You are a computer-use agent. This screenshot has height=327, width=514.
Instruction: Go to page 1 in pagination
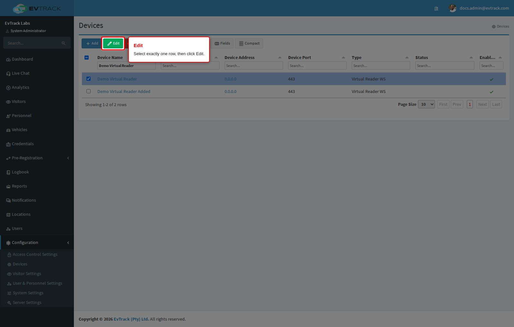[470, 104]
